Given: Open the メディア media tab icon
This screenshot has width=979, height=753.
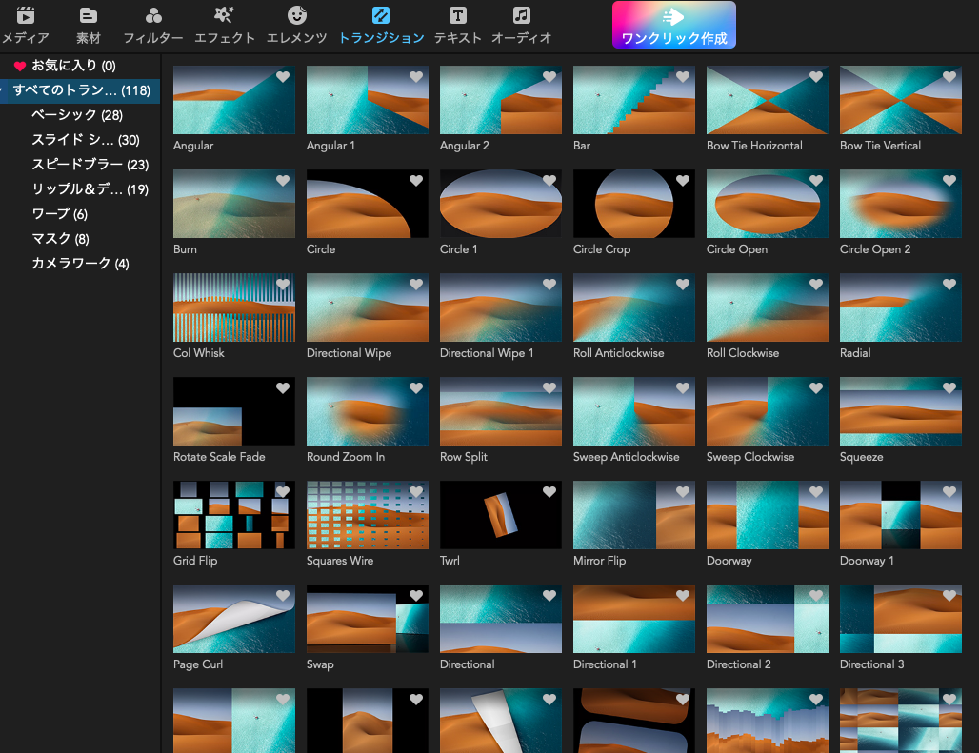Looking at the screenshot, I should click(26, 16).
